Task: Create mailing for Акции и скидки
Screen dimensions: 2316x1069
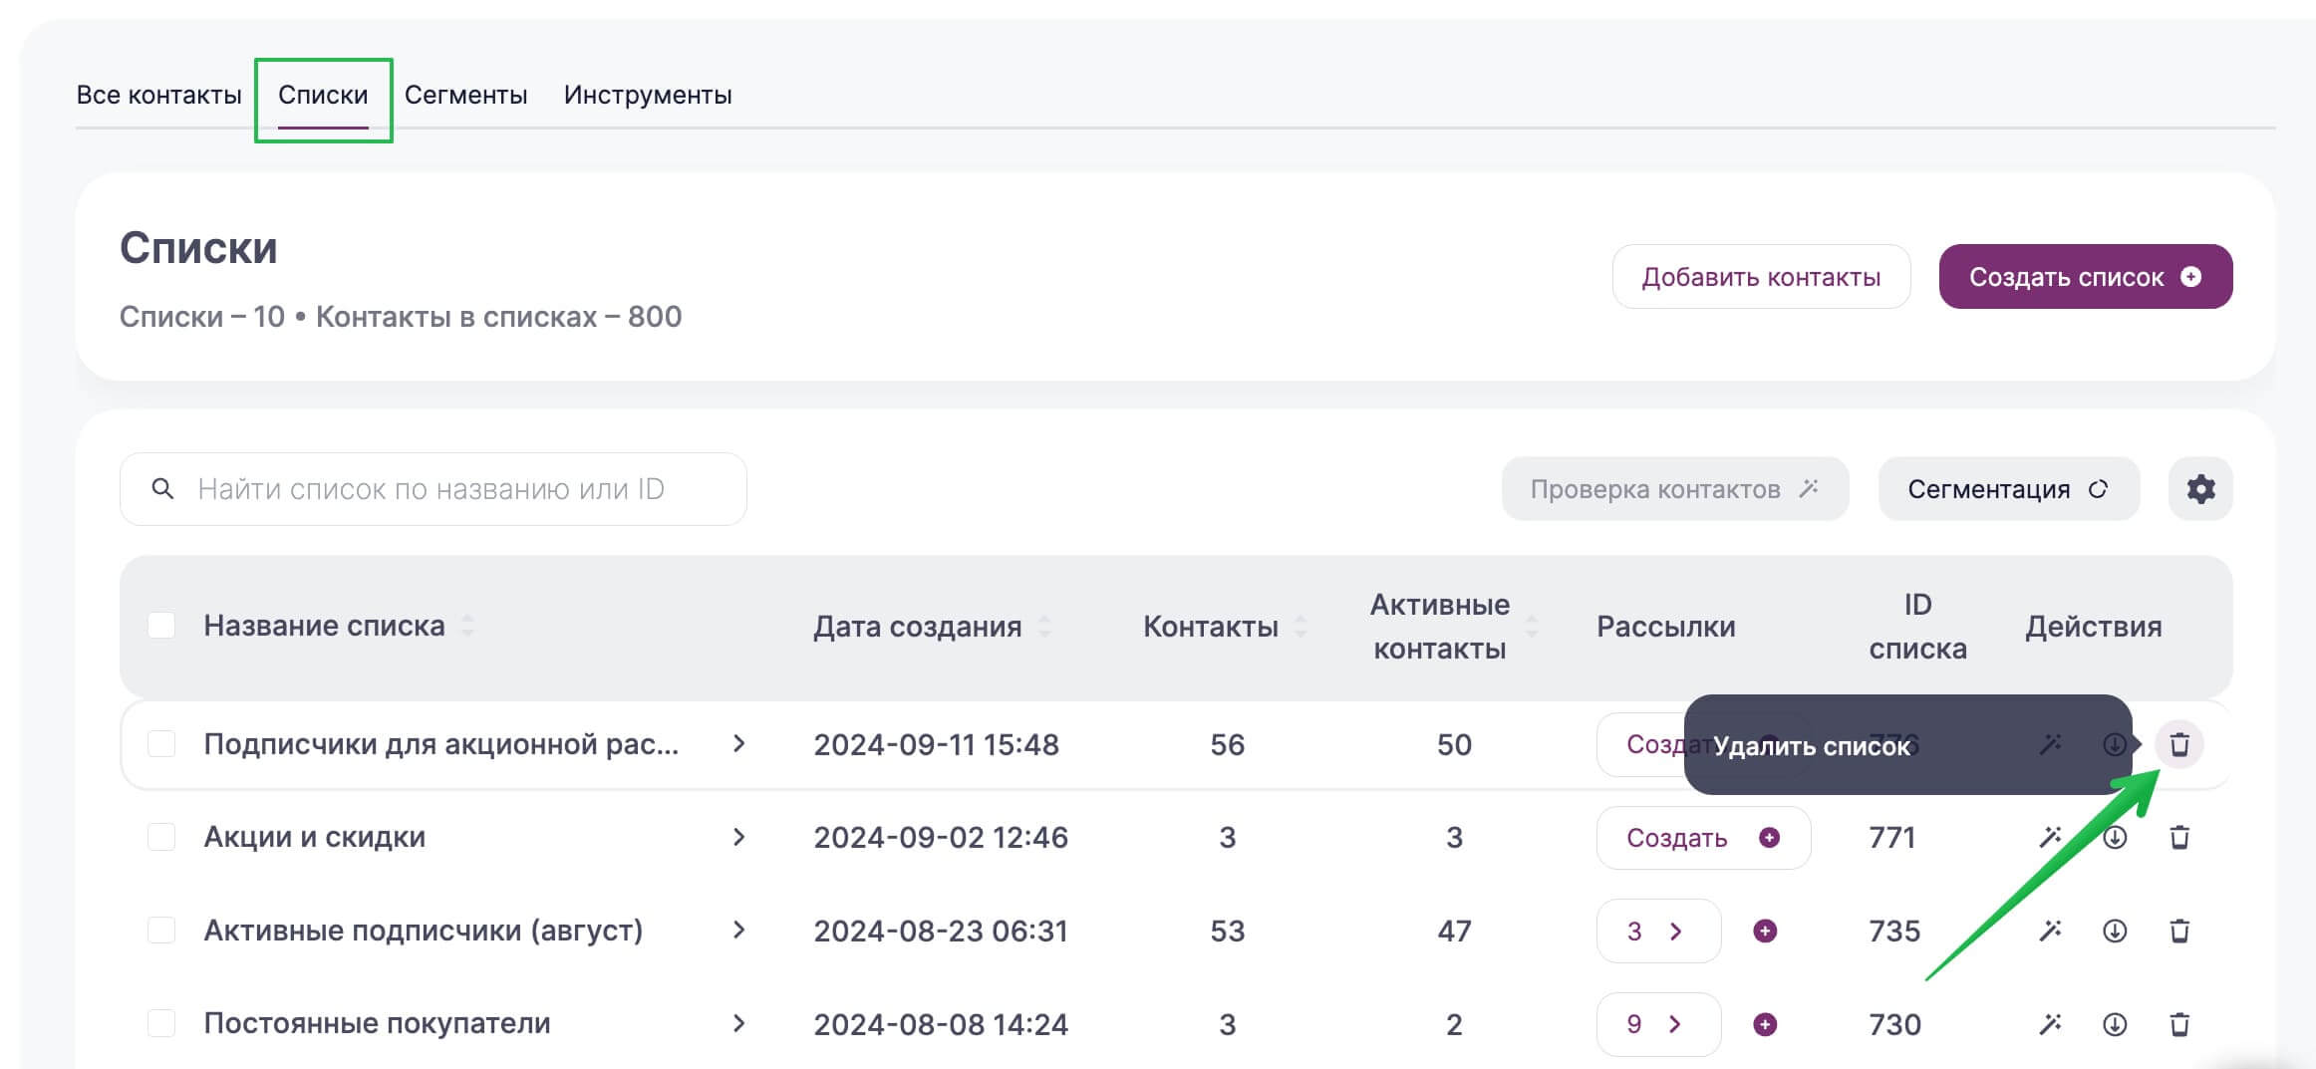Action: [x=1703, y=838]
